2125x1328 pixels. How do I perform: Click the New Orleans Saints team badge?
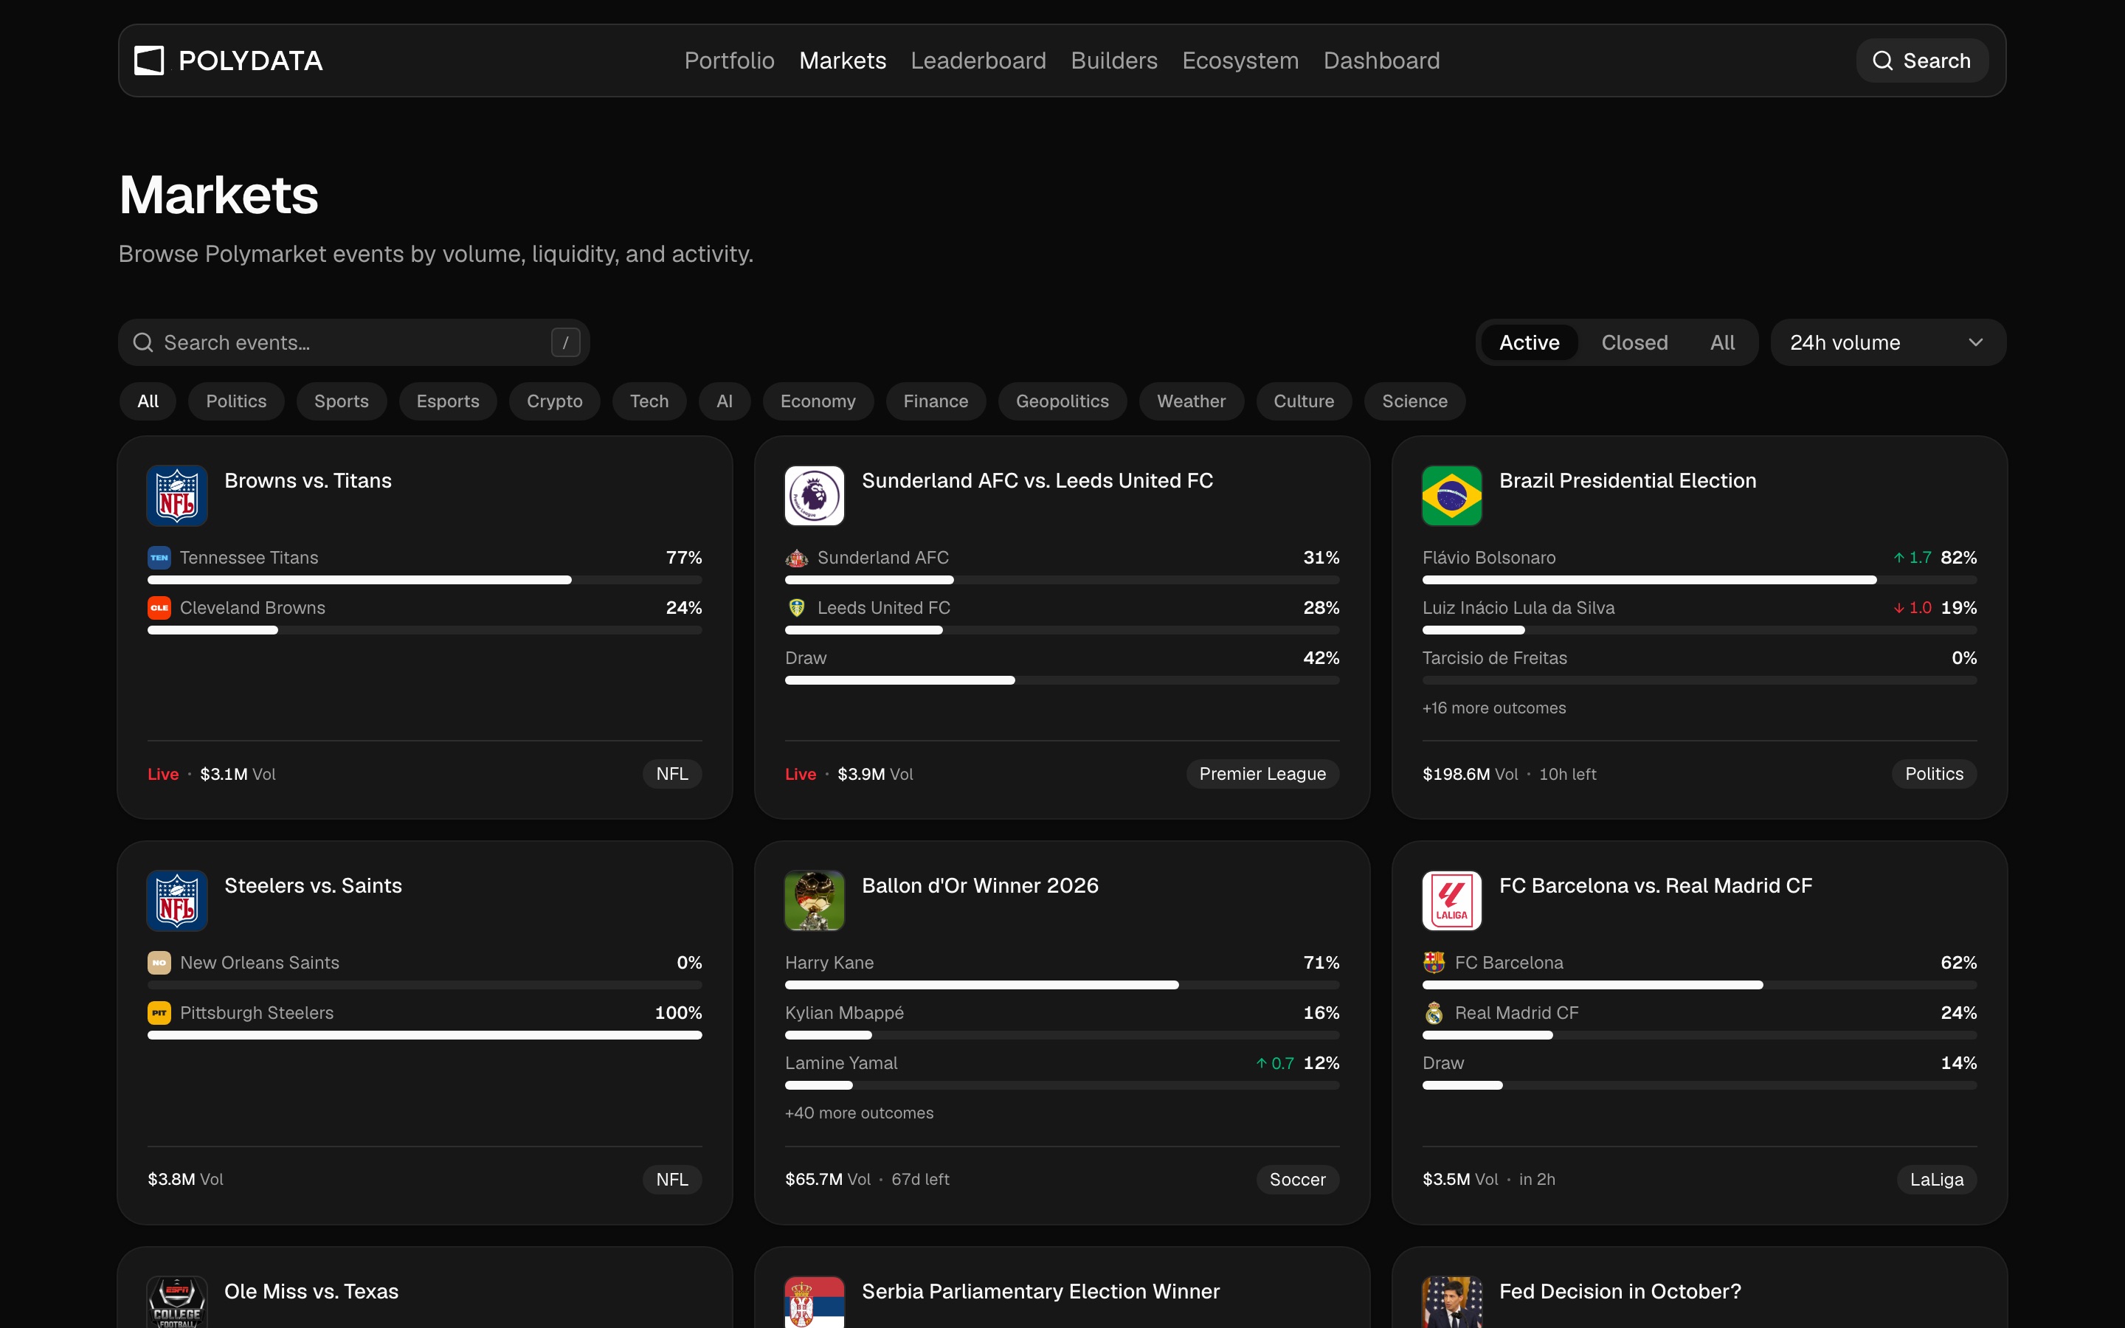click(159, 963)
